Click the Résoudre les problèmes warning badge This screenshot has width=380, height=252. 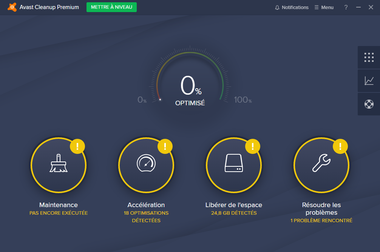(340, 146)
